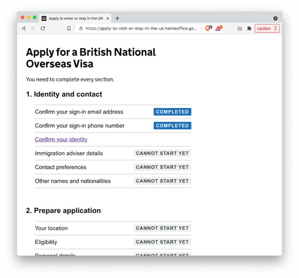
Task: Open the 'Confirm your identity' link
Action: tap(61, 140)
